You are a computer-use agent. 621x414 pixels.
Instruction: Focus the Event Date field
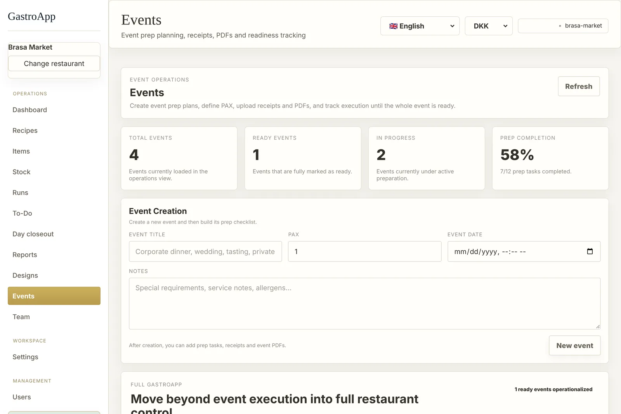(524, 251)
